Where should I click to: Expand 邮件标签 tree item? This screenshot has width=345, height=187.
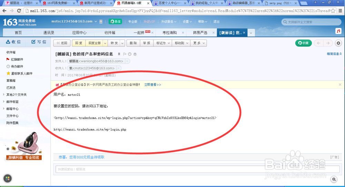(3, 102)
